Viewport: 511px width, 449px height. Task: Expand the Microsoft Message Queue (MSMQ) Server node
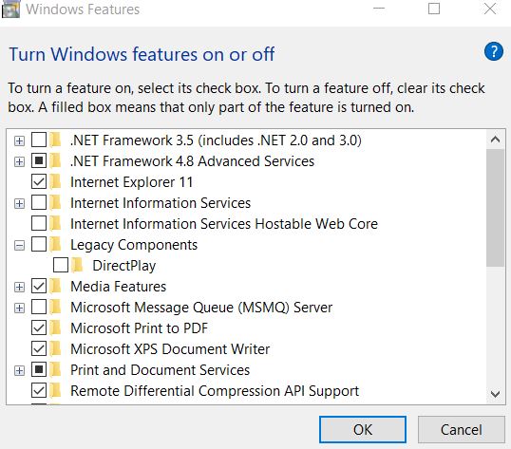coord(19,308)
